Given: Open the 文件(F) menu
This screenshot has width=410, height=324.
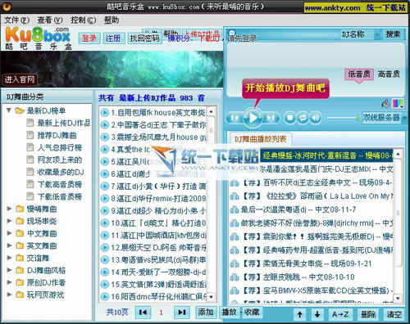Looking at the screenshot, I should click(16, 20).
